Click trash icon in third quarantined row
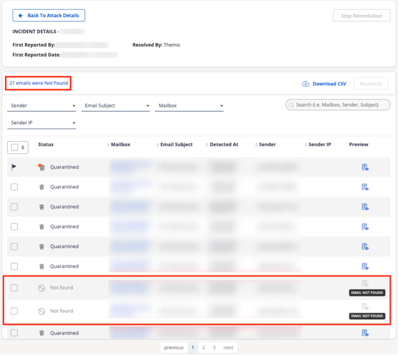399x356 pixels. [x=41, y=207]
